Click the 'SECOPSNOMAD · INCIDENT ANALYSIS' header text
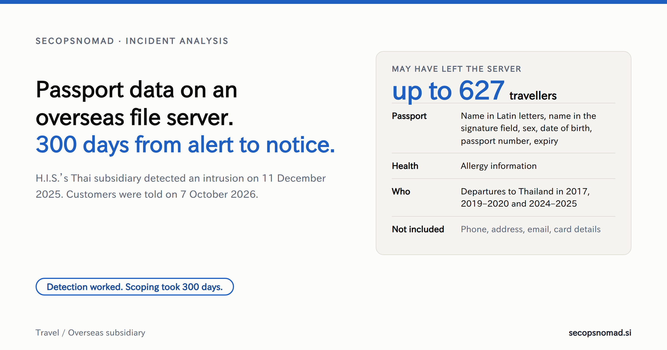The width and height of the screenshot is (667, 350). click(132, 41)
